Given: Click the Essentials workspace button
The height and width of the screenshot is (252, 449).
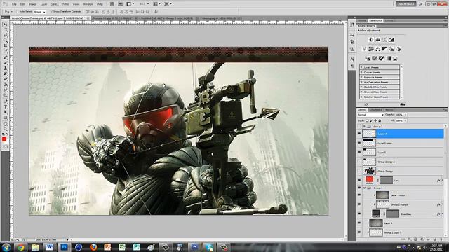Looking at the screenshot, I should (x=406, y=4).
